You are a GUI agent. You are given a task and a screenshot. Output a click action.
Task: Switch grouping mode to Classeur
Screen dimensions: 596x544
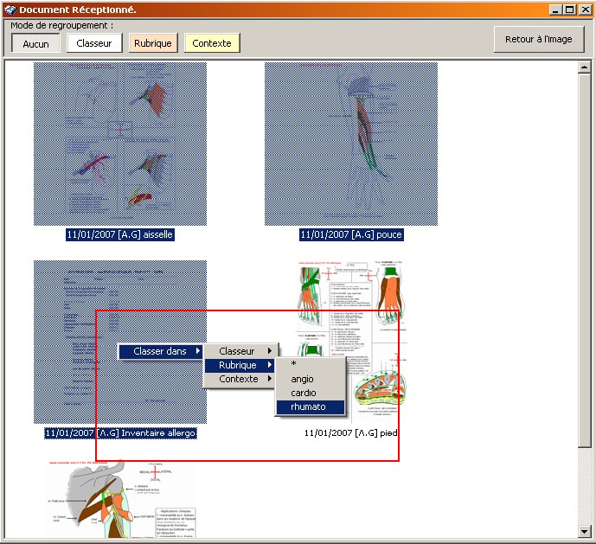pos(94,43)
